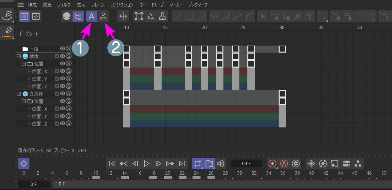
Task: Toggle playback sound speaker icon
Action: pos(221,163)
